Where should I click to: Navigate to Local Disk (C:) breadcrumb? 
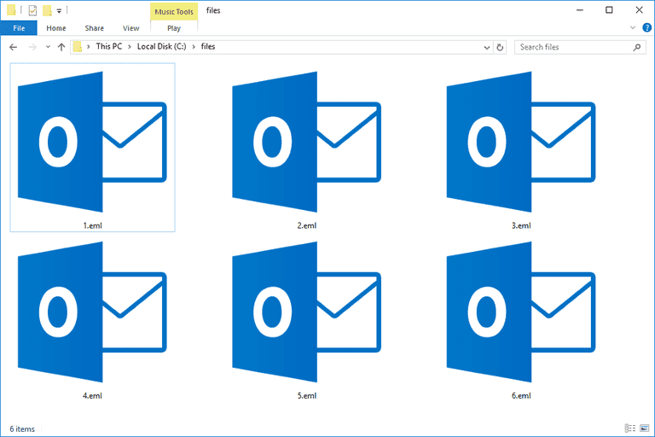point(164,47)
